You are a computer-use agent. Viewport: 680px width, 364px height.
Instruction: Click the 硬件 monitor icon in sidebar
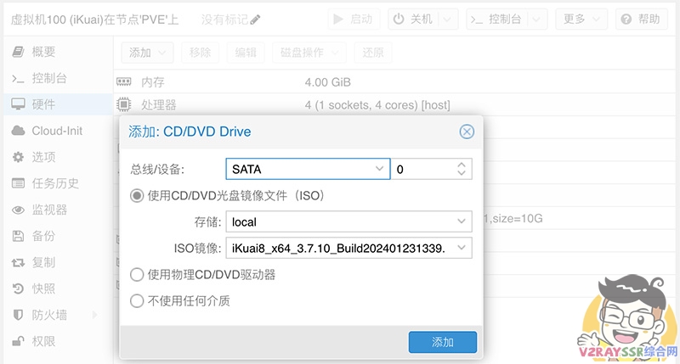pos(18,104)
